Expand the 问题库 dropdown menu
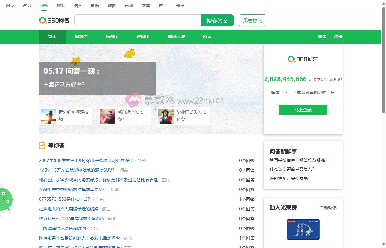Viewport: 386px width, 248px height. point(83,37)
